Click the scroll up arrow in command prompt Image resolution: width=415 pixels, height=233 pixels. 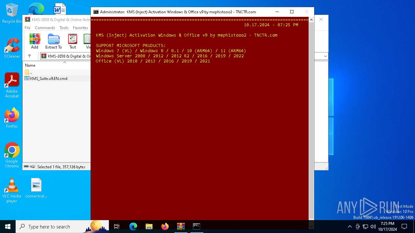[x=311, y=20]
